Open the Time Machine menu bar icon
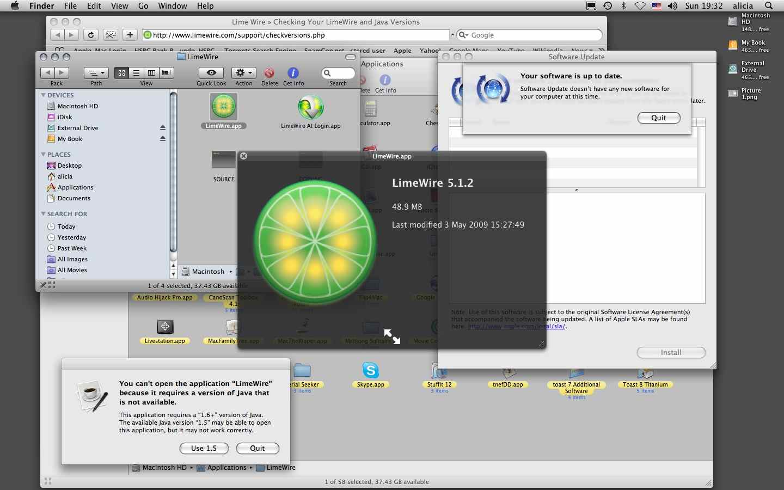The height and width of the screenshot is (490, 784). tap(608, 6)
